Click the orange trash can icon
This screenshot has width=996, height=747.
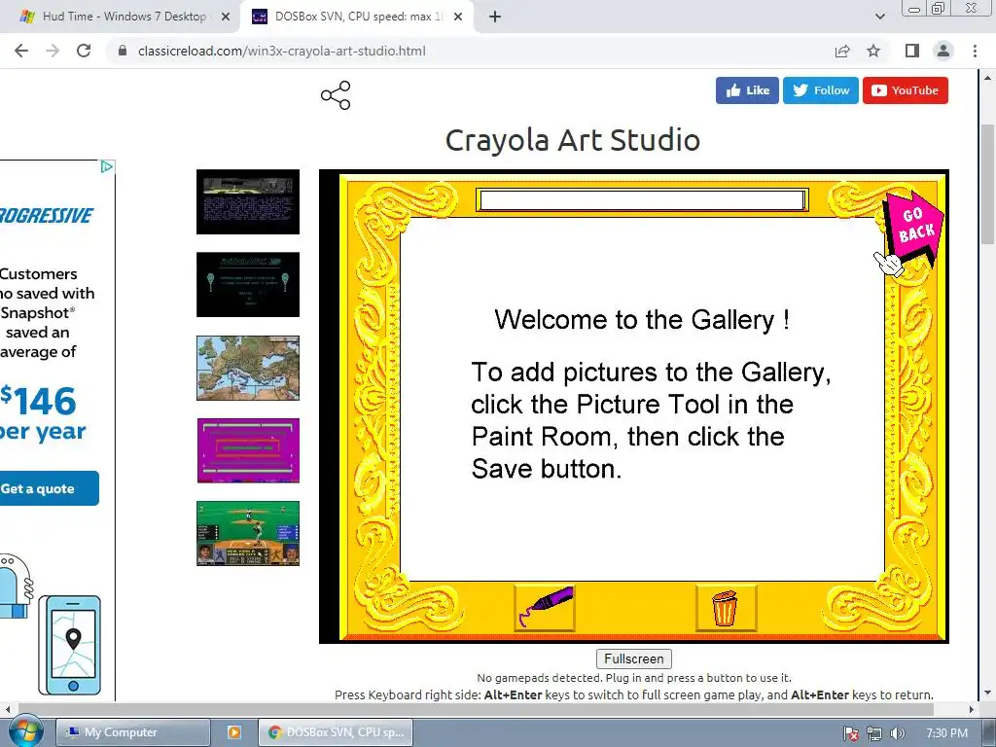coord(726,608)
